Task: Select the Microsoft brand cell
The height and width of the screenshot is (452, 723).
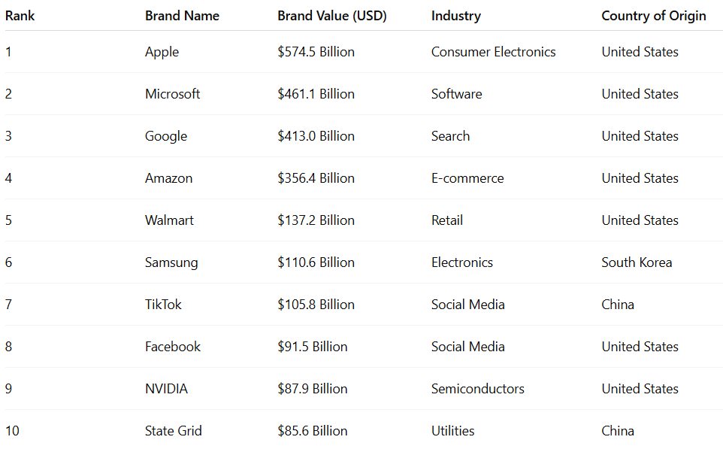Action: click(x=172, y=94)
